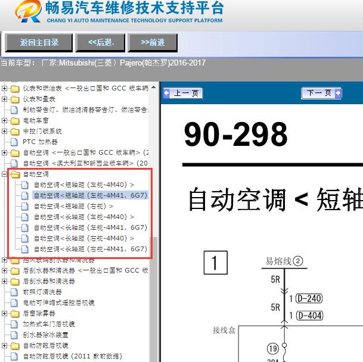Click document icon of 制动警告灯 entry
Viewport: 363px width, 362px height.
[x=14, y=110]
